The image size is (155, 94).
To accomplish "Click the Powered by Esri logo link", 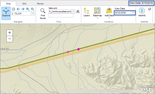I will (147, 89).
